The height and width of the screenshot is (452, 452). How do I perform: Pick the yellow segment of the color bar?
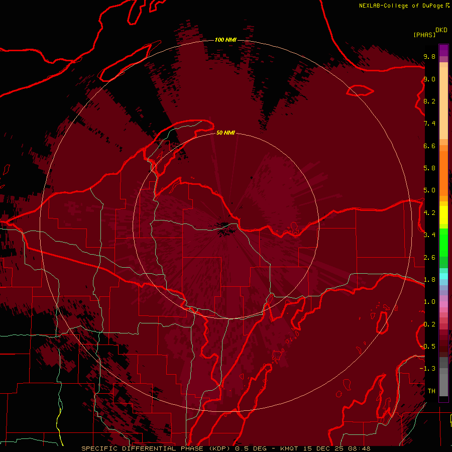point(443,215)
